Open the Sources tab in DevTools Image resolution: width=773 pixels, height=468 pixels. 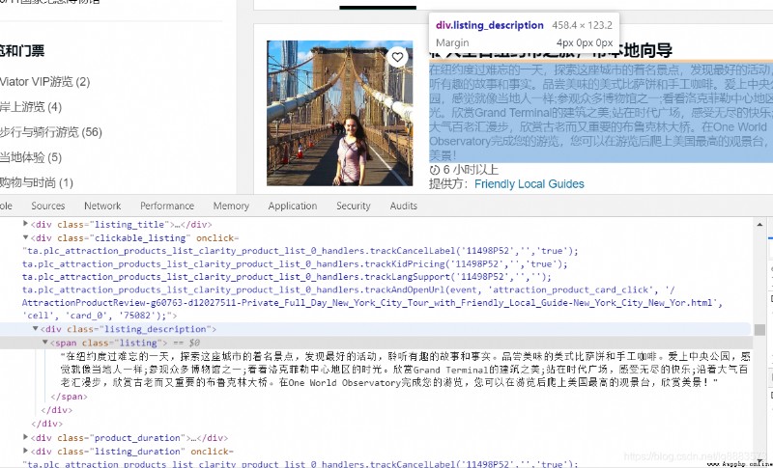pyautogui.click(x=47, y=206)
